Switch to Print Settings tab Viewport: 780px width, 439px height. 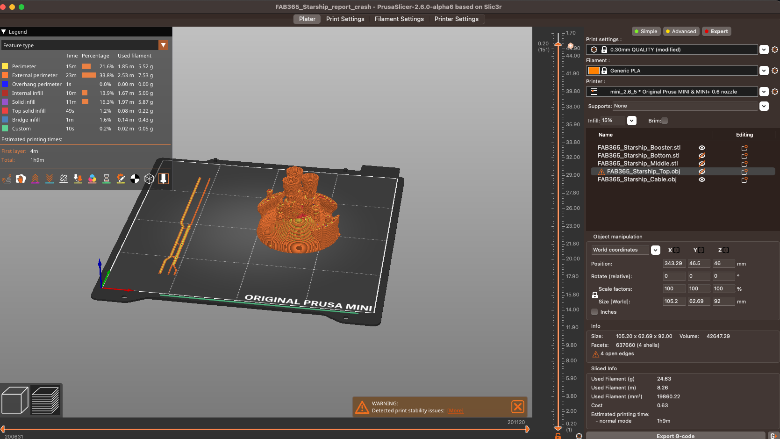(x=345, y=19)
